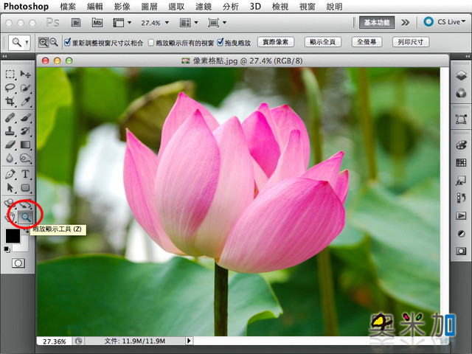Disable 拖曳縮放 checkbox
Screen dimensions: 472x354
[x=221, y=42]
